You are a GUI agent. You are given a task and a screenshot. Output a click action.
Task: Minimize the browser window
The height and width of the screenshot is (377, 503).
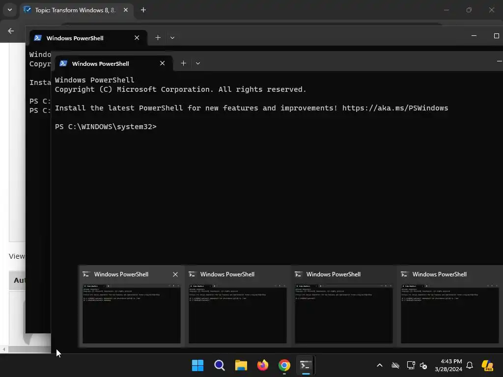point(446,10)
